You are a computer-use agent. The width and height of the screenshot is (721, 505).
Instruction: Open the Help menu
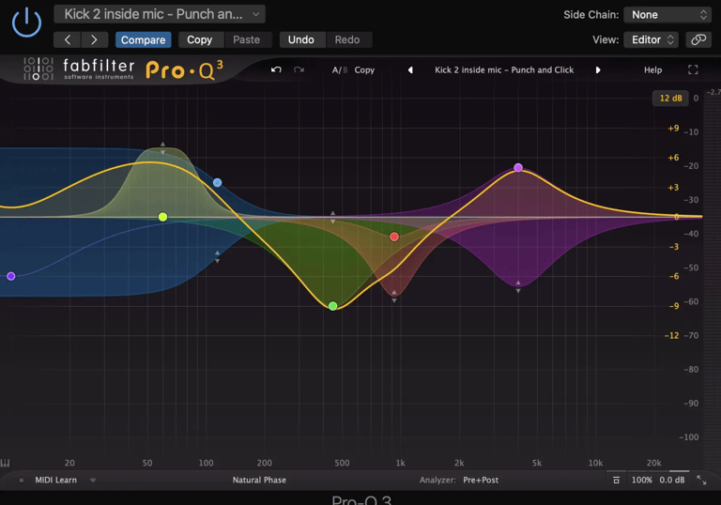[652, 69]
